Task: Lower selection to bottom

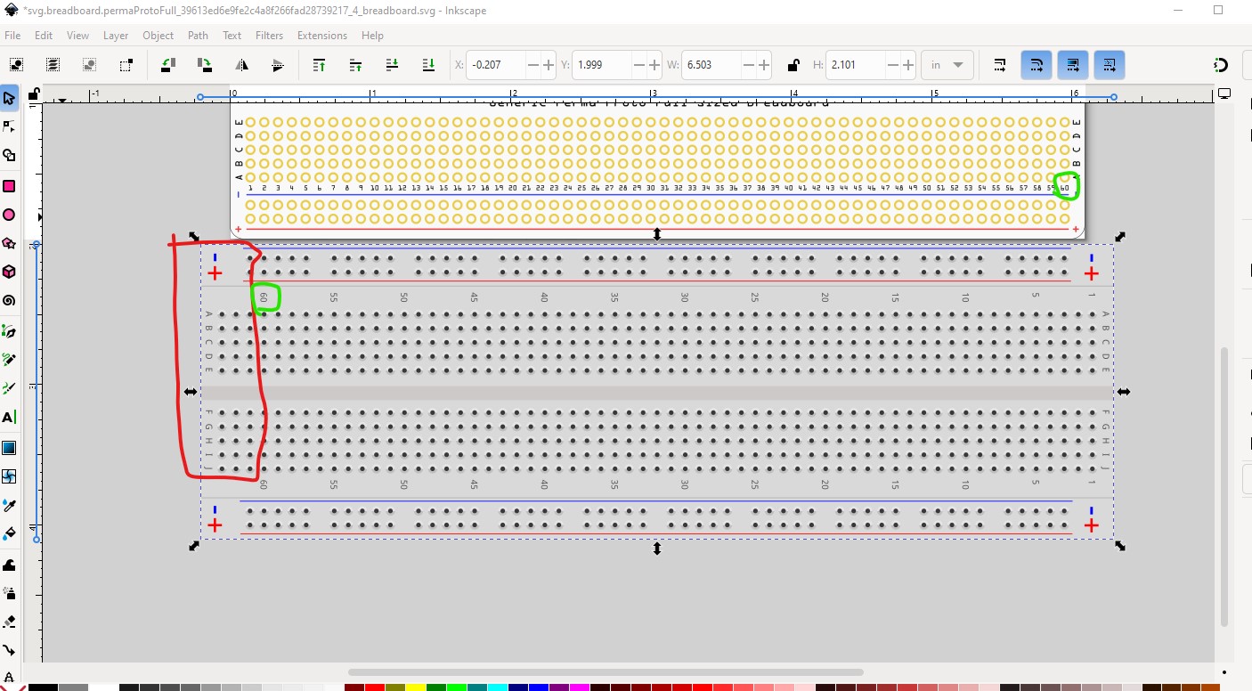Action: (x=428, y=65)
